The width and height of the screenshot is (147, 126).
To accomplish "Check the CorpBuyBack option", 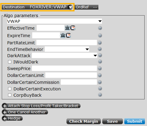I will point(10,95).
